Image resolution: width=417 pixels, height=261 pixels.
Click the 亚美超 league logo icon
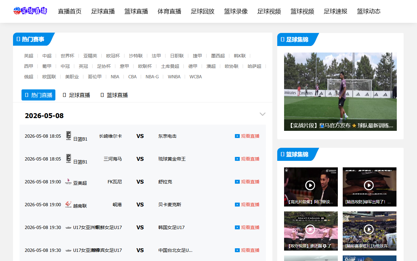[68, 181]
